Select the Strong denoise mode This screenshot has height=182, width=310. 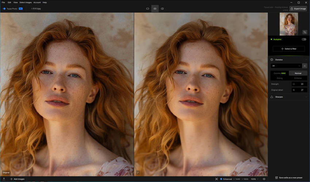[x=280, y=78]
